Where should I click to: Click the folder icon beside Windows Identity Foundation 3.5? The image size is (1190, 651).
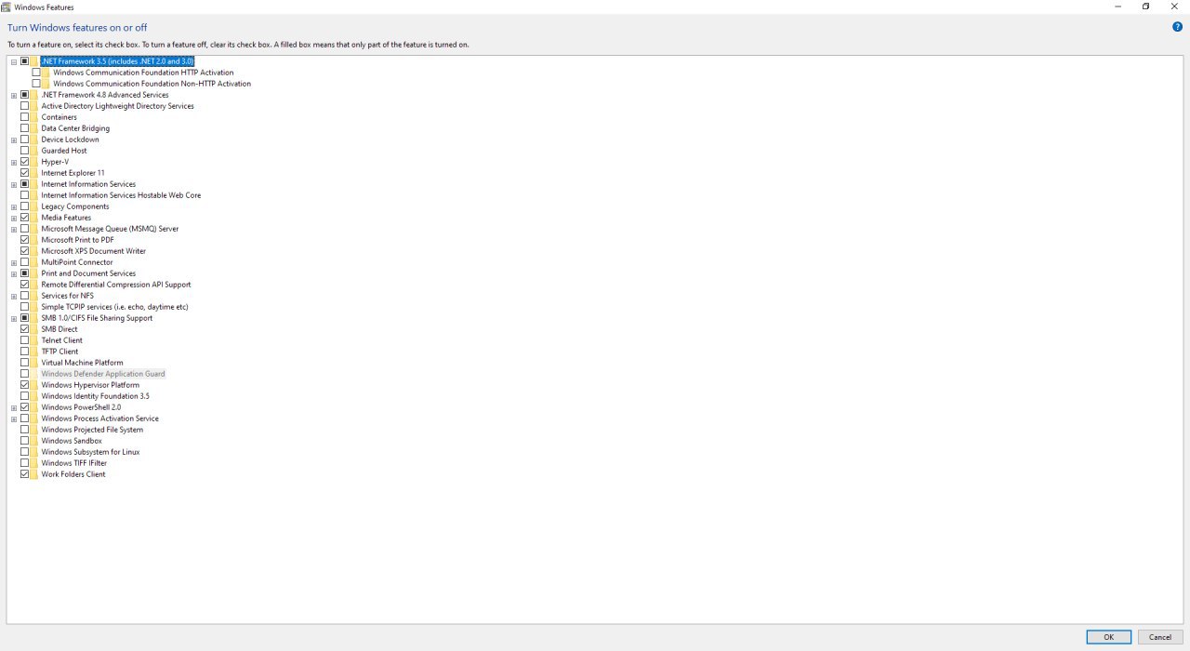click(x=35, y=396)
